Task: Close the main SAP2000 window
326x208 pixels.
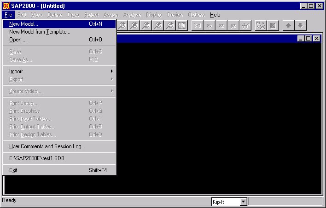Action: (x=320, y=6)
